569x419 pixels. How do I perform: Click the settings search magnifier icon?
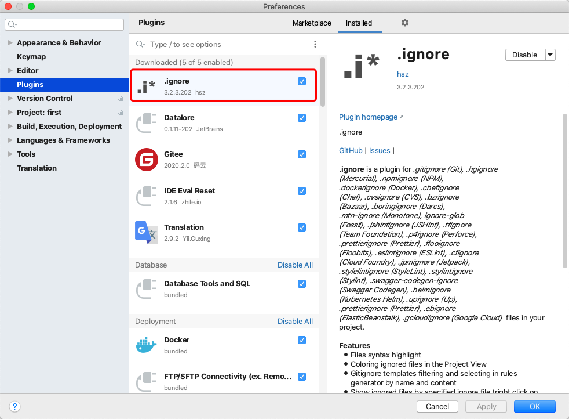click(12, 24)
